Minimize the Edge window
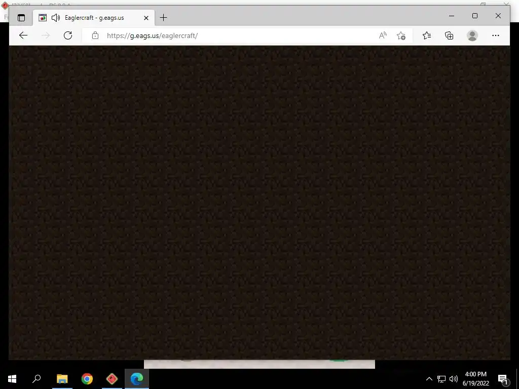Screen dimensions: 519x389 pos(452,16)
